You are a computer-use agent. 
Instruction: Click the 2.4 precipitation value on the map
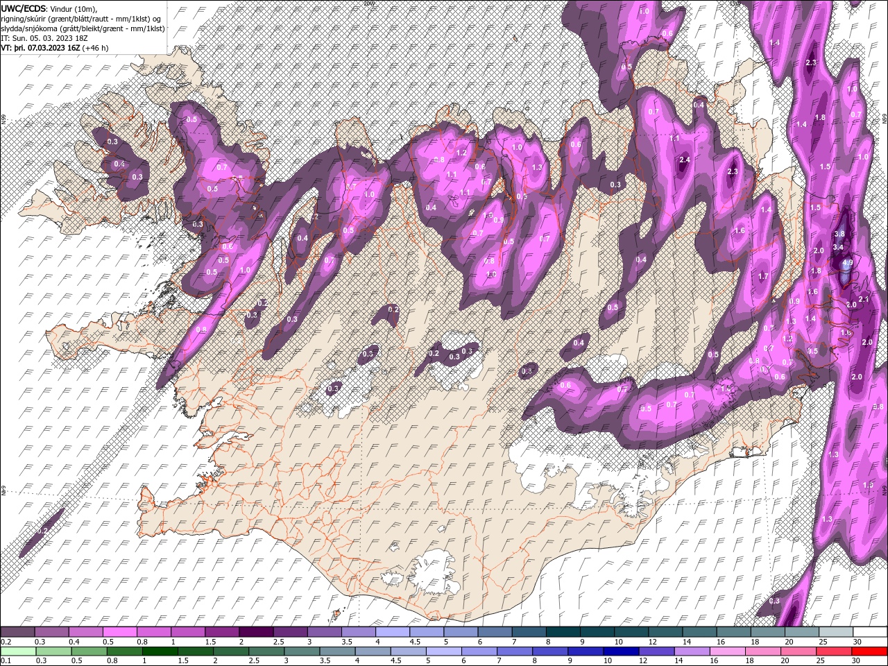click(x=685, y=160)
